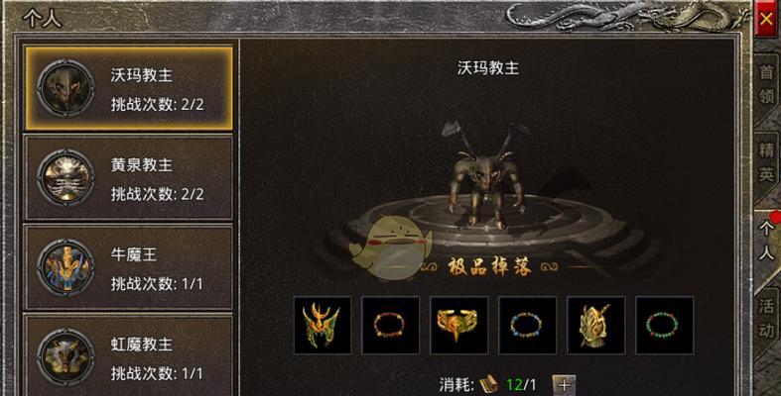
Task: Inspect the golden ring drop in third slot
Action: (458, 326)
